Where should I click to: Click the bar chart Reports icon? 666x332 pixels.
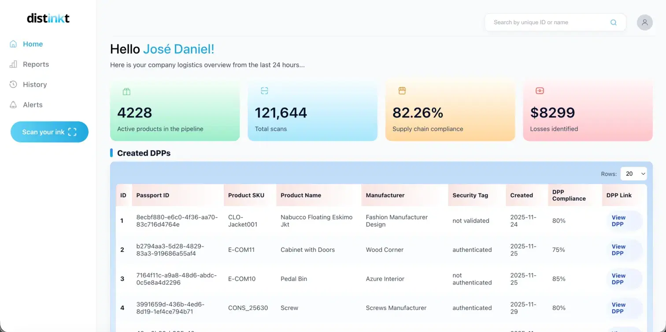point(13,64)
